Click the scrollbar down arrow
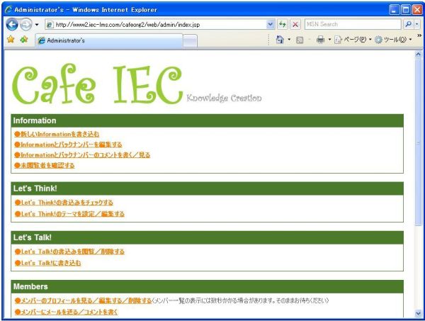This screenshot has height=321, width=425. tap(418, 314)
